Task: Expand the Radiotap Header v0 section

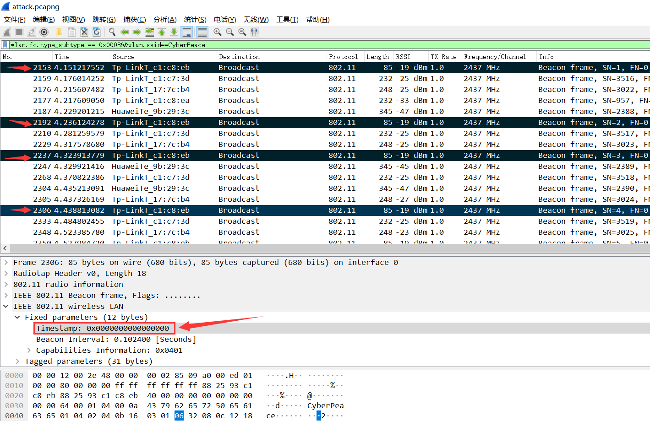Action: pos(6,274)
